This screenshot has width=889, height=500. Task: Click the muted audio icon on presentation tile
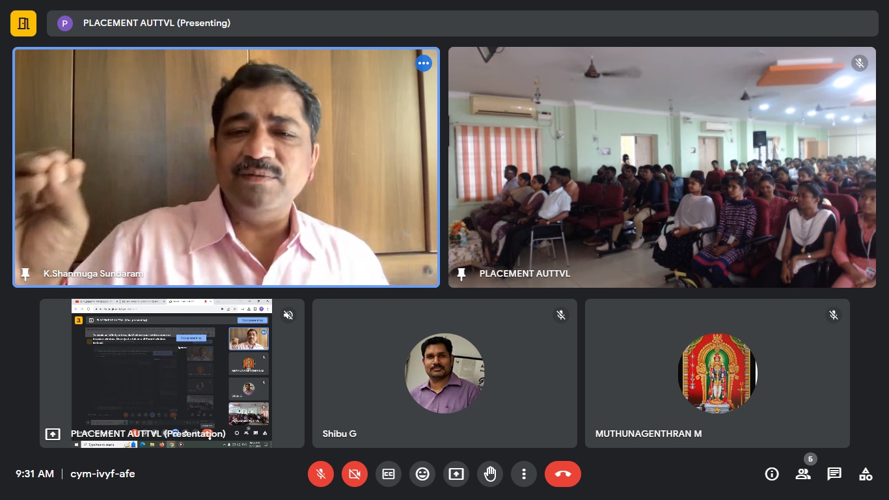coord(288,315)
